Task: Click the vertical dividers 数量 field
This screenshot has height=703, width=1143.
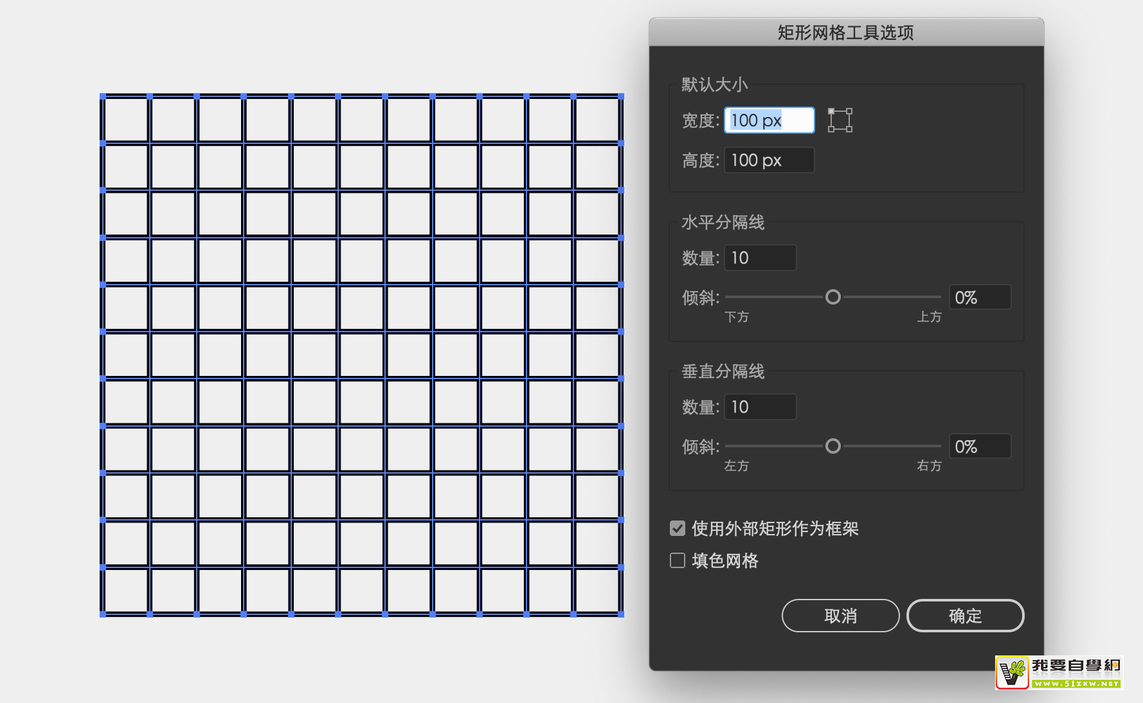Action: point(760,407)
